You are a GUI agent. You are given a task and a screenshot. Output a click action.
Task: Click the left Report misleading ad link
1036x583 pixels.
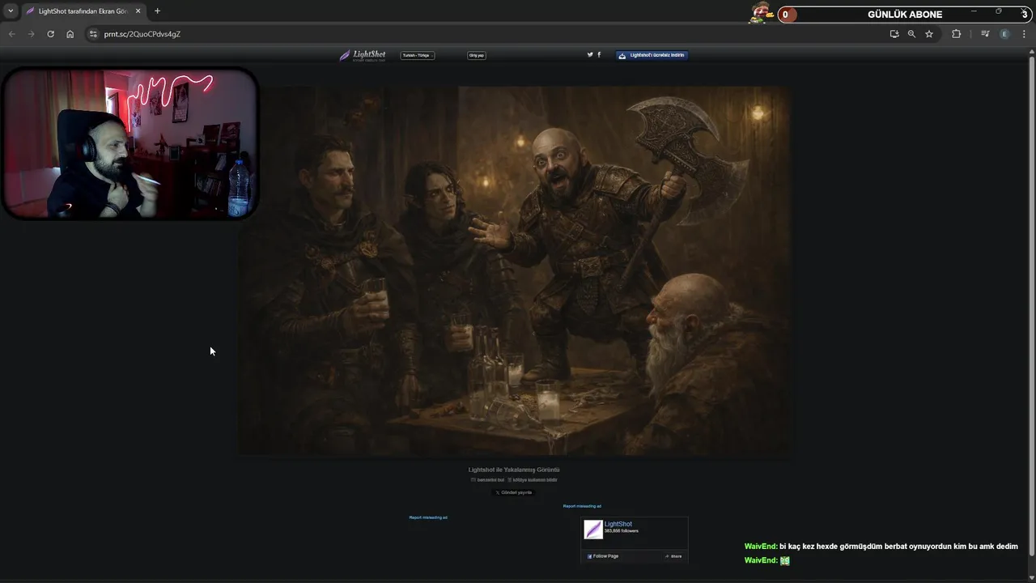coord(428,517)
